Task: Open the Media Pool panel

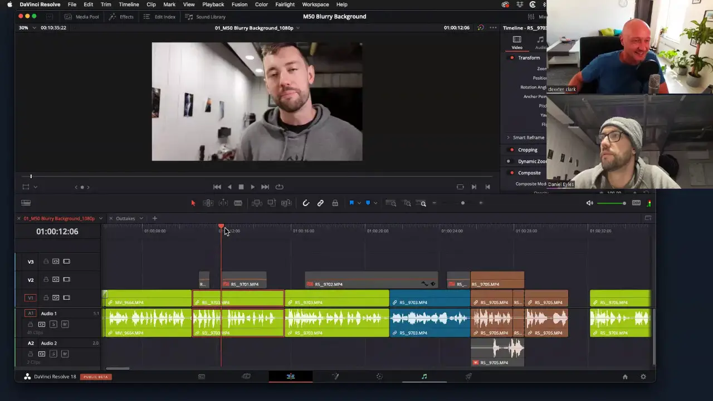Action: coord(81,17)
